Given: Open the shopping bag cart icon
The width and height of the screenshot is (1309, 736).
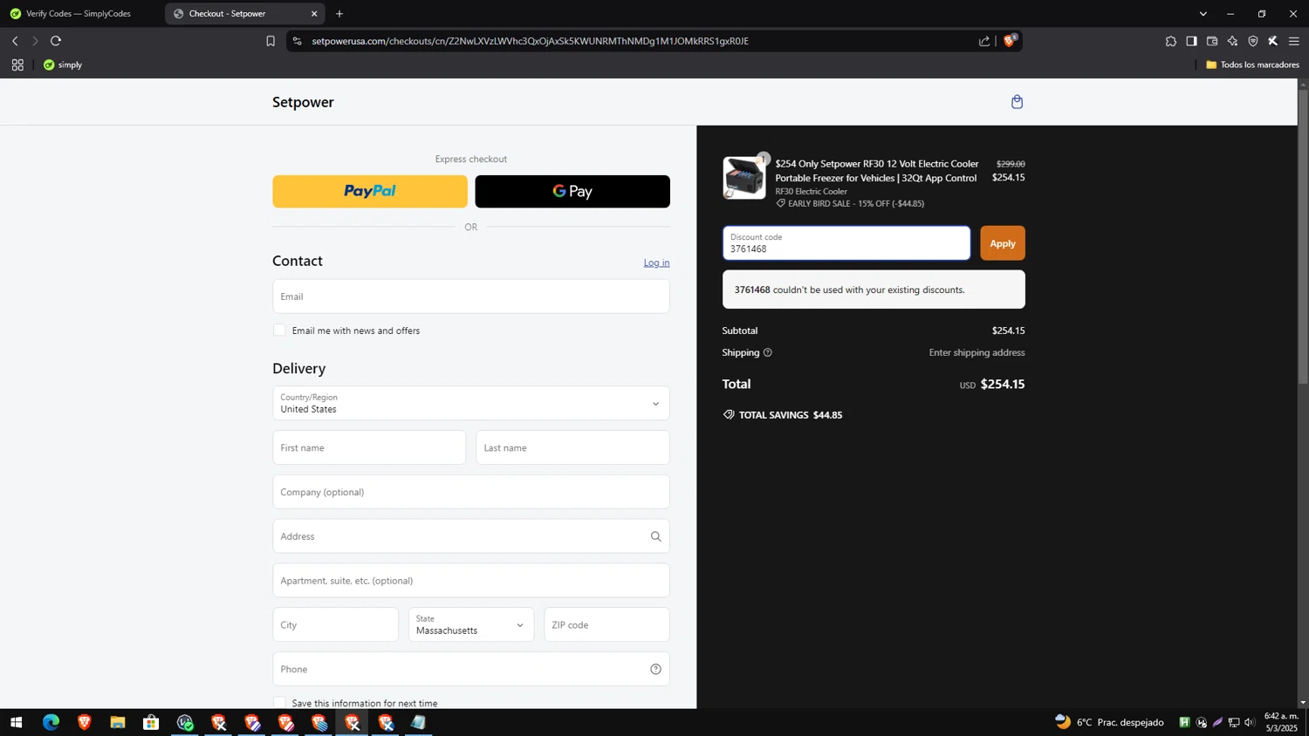Looking at the screenshot, I should (1017, 102).
